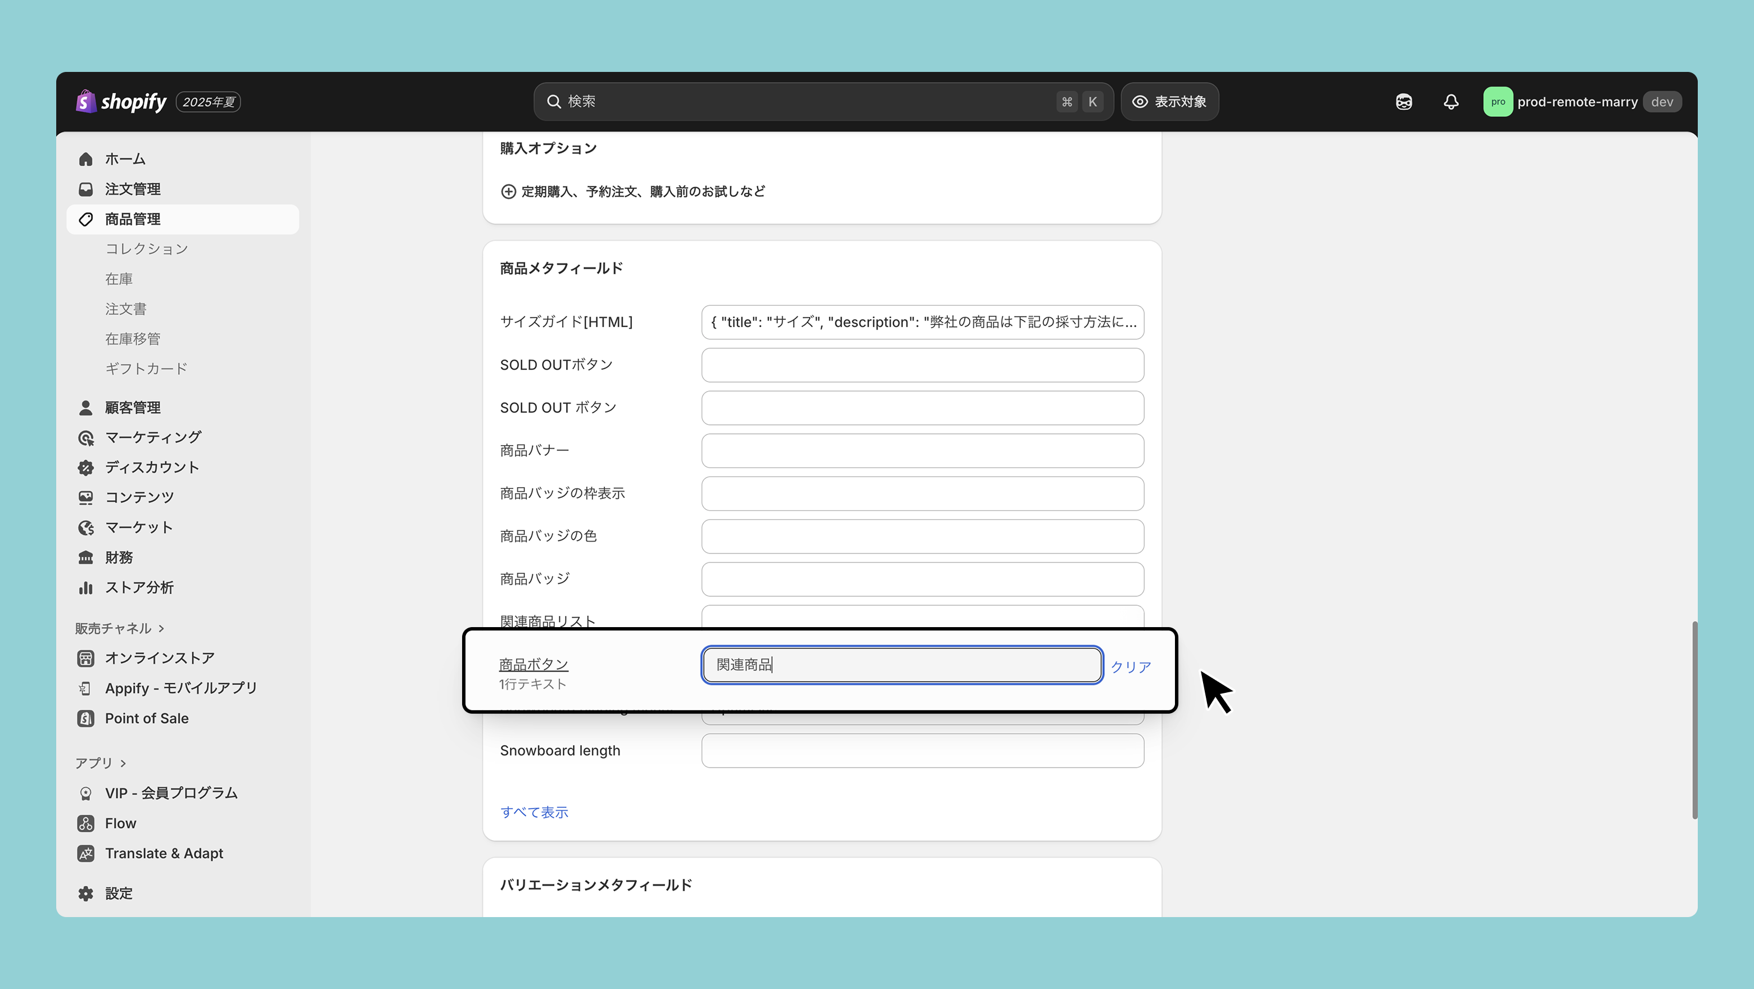Open ストア分析 analytics icon
The height and width of the screenshot is (989, 1754).
click(x=86, y=587)
